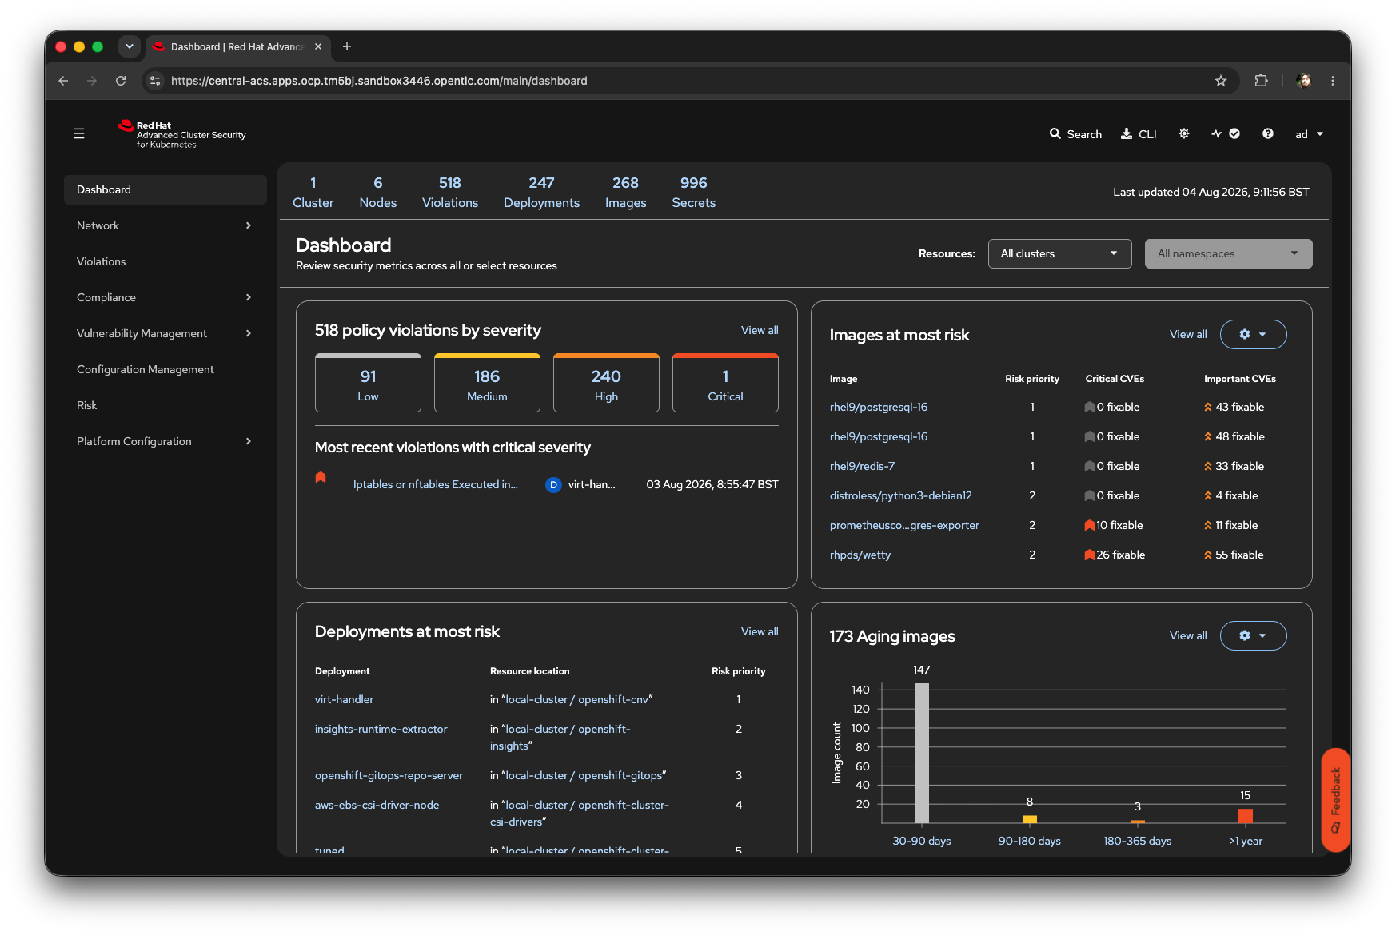Reload the page with the refresh icon
1396x935 pixels.
coord(121,81)
